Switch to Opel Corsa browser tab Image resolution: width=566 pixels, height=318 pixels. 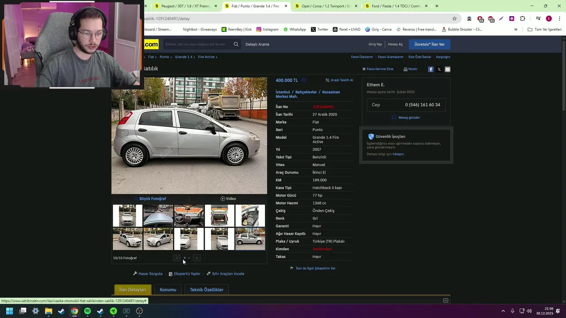(x=326, y=6)
